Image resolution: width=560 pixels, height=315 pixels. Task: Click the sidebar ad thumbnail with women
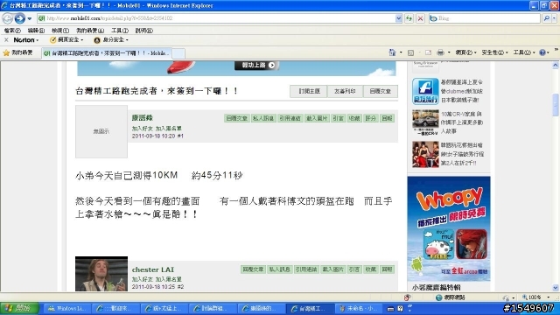[x=425, y=154]
